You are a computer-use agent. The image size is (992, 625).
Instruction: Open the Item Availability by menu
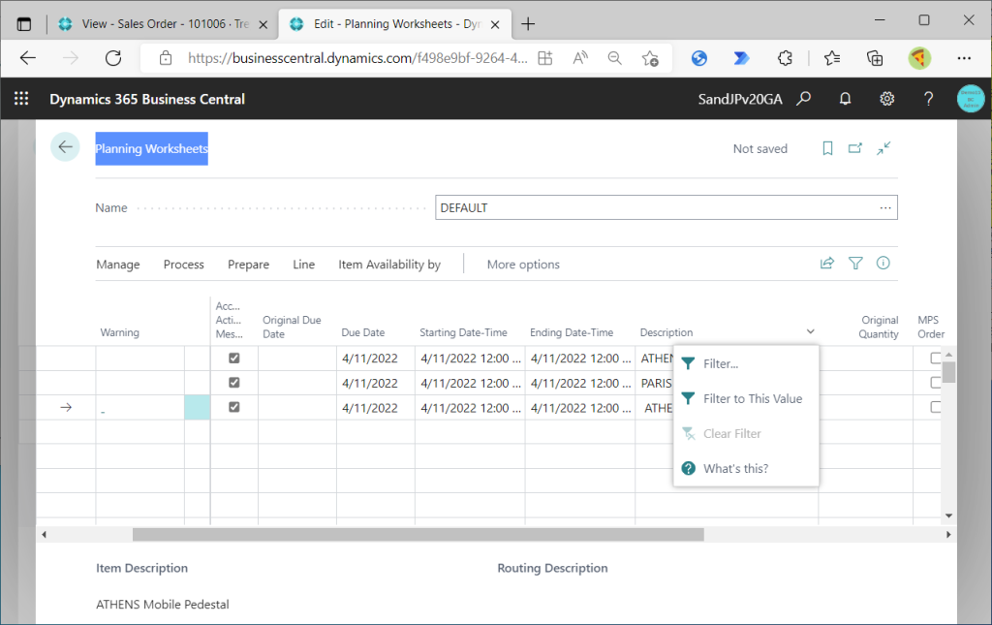coord(389,265)
